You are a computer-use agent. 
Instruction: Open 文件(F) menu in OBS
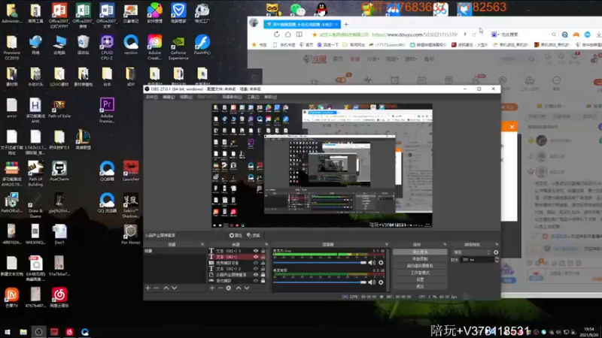point(152,97)
